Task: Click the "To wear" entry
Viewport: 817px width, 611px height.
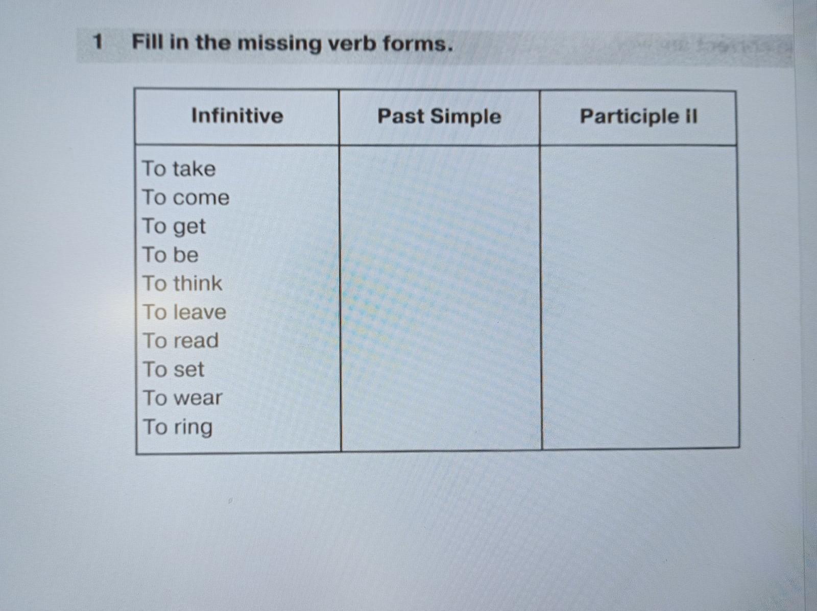Action: click(x=182, y=398)
